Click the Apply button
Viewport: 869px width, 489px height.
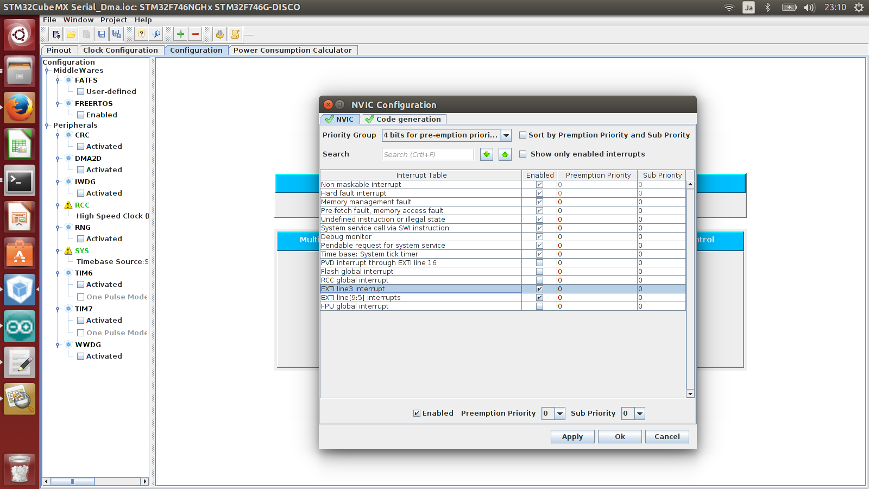(x=572, y=437)
